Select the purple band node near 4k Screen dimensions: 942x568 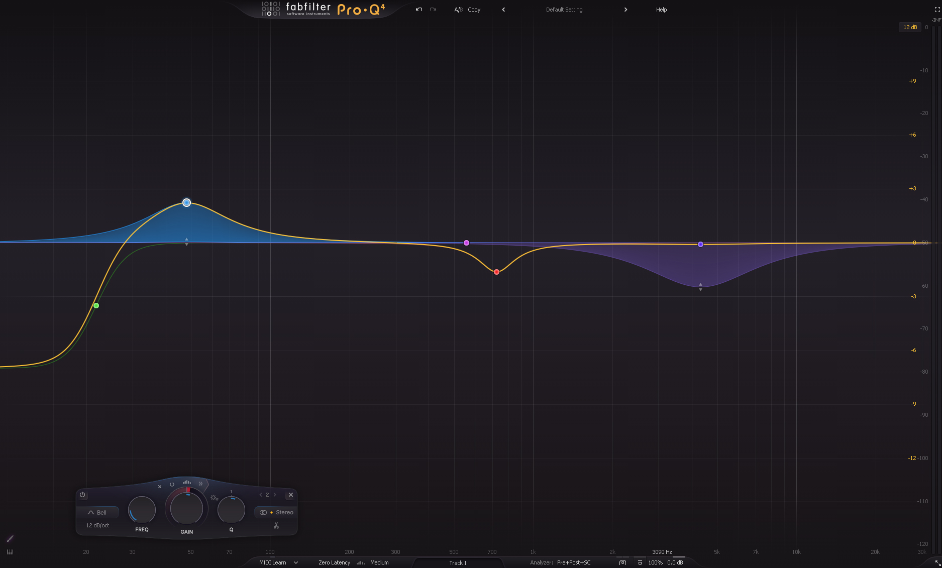click(x=700, y=245)
